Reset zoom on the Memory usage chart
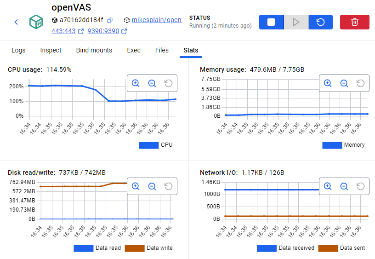Viewport: 375px width, 259px height. click(x=361, y=83)
